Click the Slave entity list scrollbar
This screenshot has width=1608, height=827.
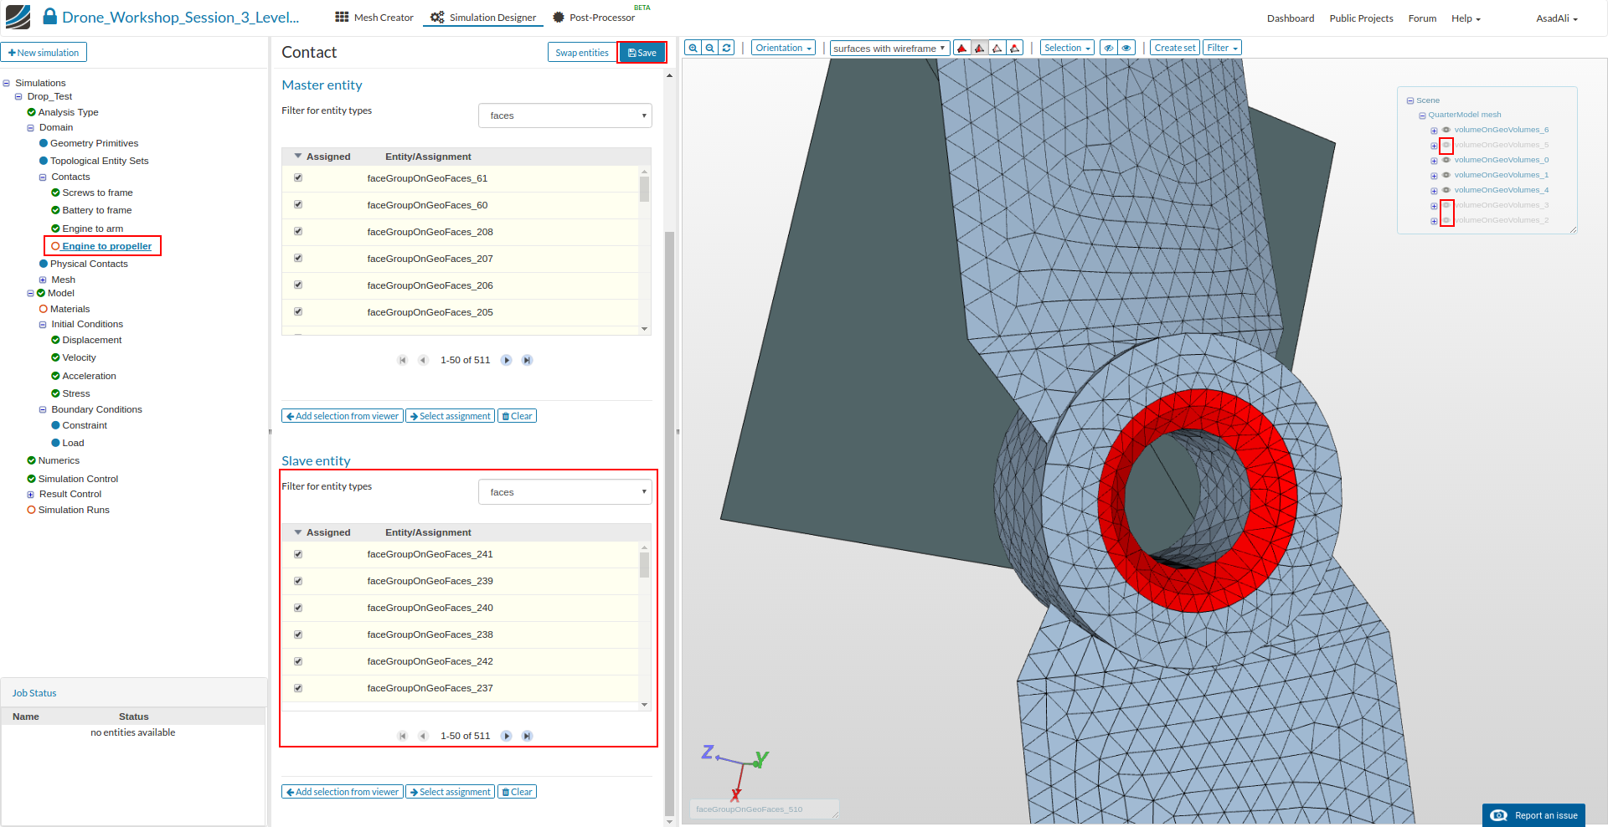644,566
